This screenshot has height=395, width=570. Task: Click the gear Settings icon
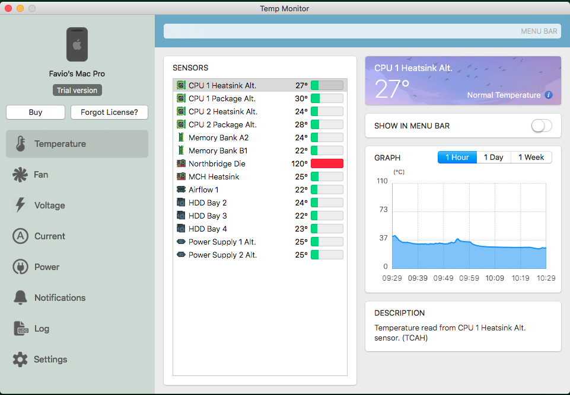tap(20, 359)
